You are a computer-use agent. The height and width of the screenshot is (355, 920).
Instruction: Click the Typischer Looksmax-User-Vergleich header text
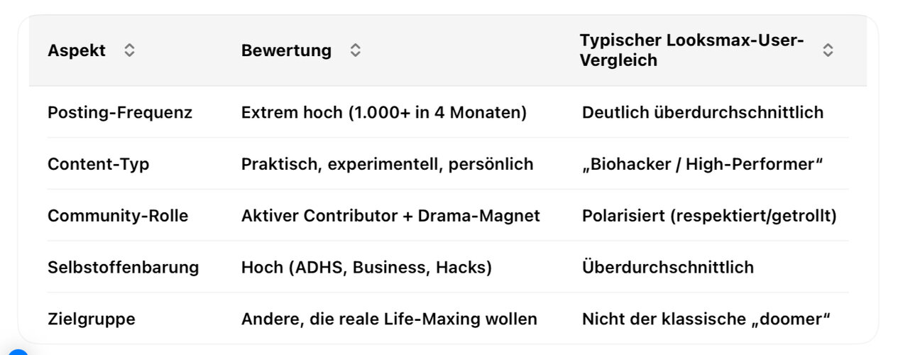tap(692, 50)
